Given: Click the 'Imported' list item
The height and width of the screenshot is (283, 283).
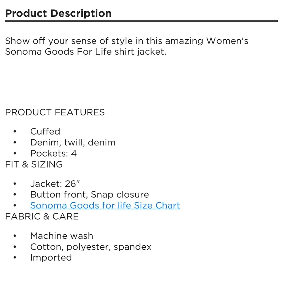Looking at the screenshot, I should pos(51,258).
